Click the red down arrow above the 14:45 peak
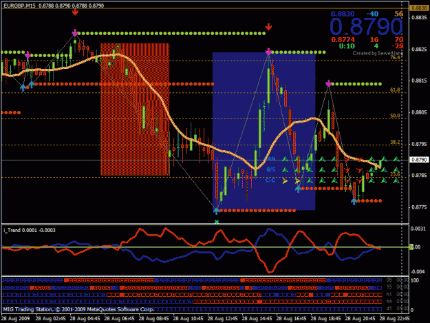The width and height of the screenshot is (430, 323). click(268, 27)
